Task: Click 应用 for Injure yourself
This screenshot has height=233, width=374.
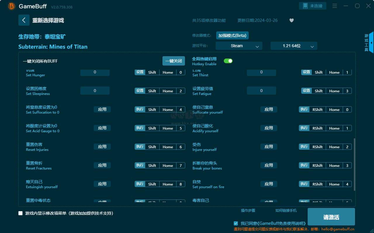Action: [269, 146]
